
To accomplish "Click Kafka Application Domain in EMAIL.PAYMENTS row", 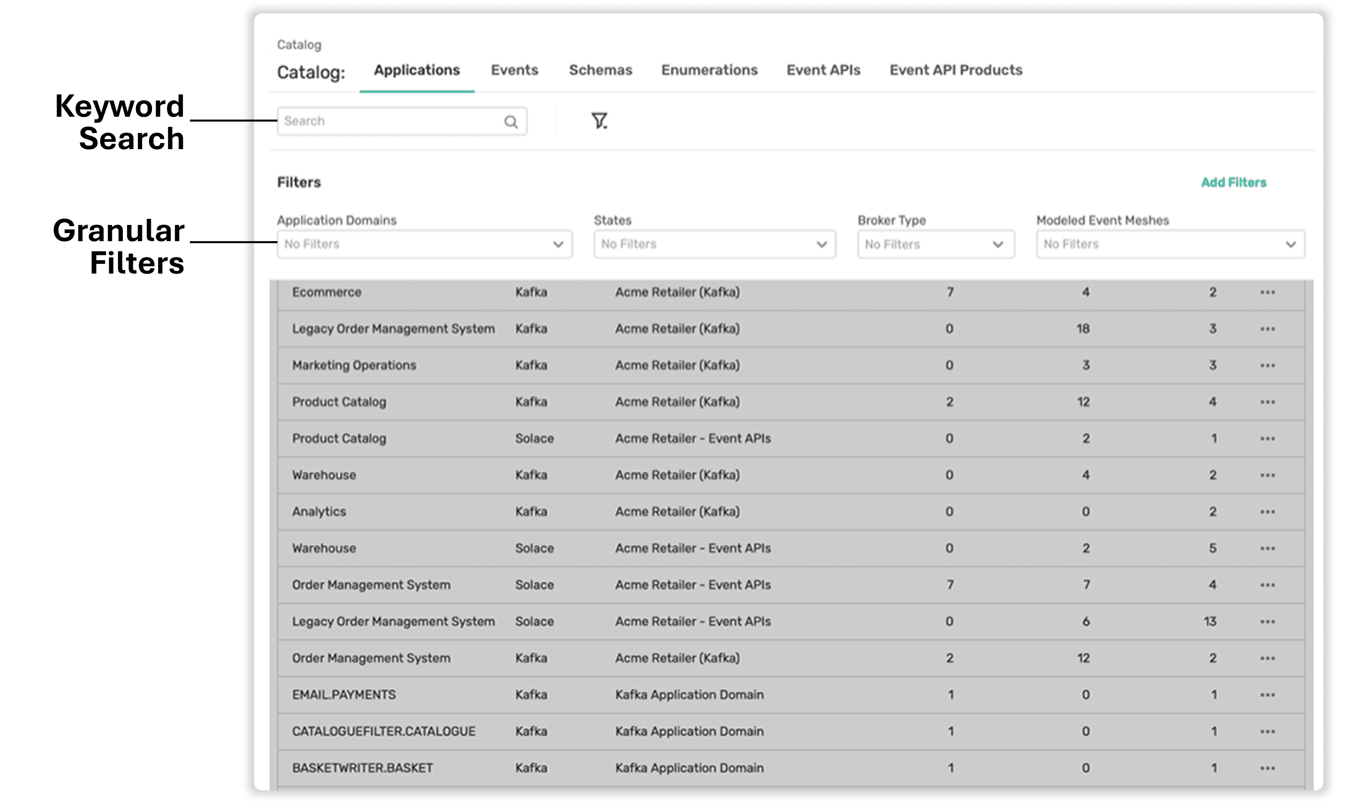I will pyautogui.click(x=689, y=695).
